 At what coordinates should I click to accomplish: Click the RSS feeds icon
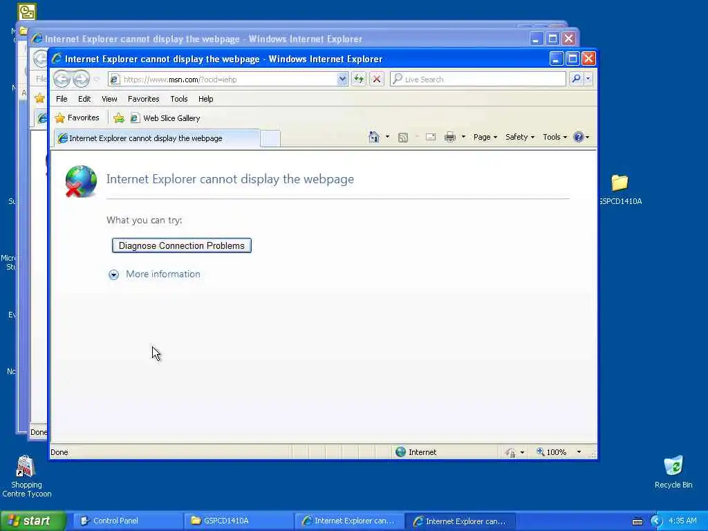tap(403, 138)
